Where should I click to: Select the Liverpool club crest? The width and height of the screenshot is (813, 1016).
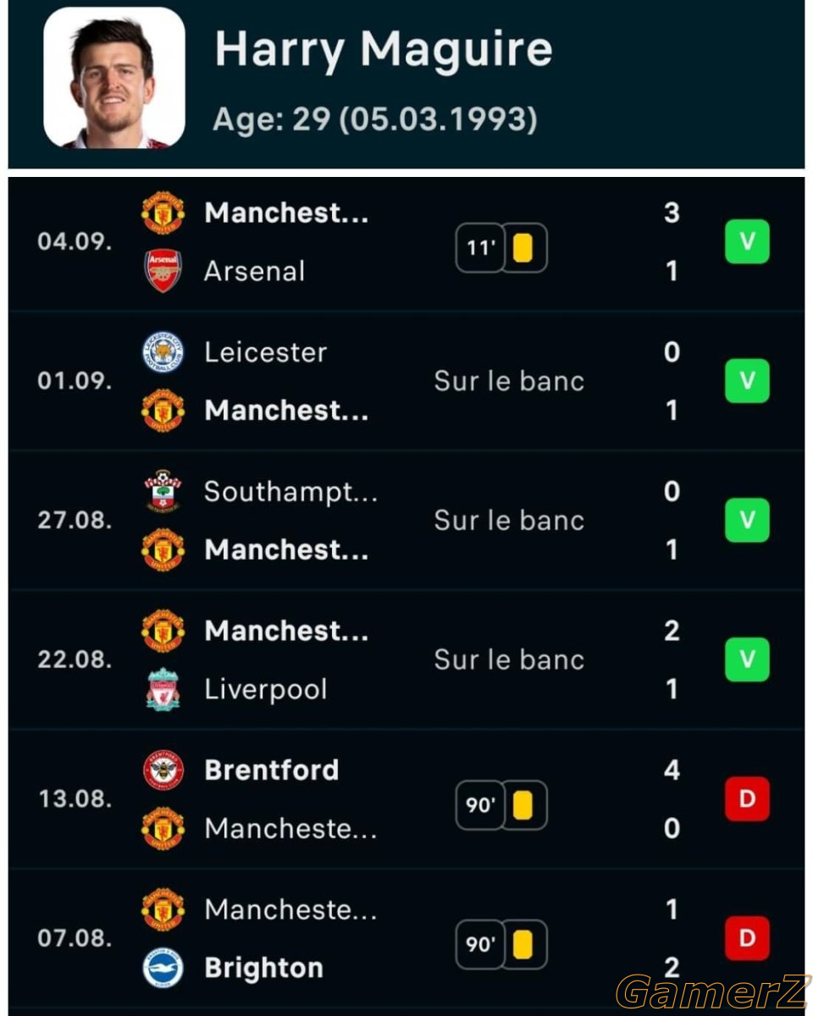163,689
